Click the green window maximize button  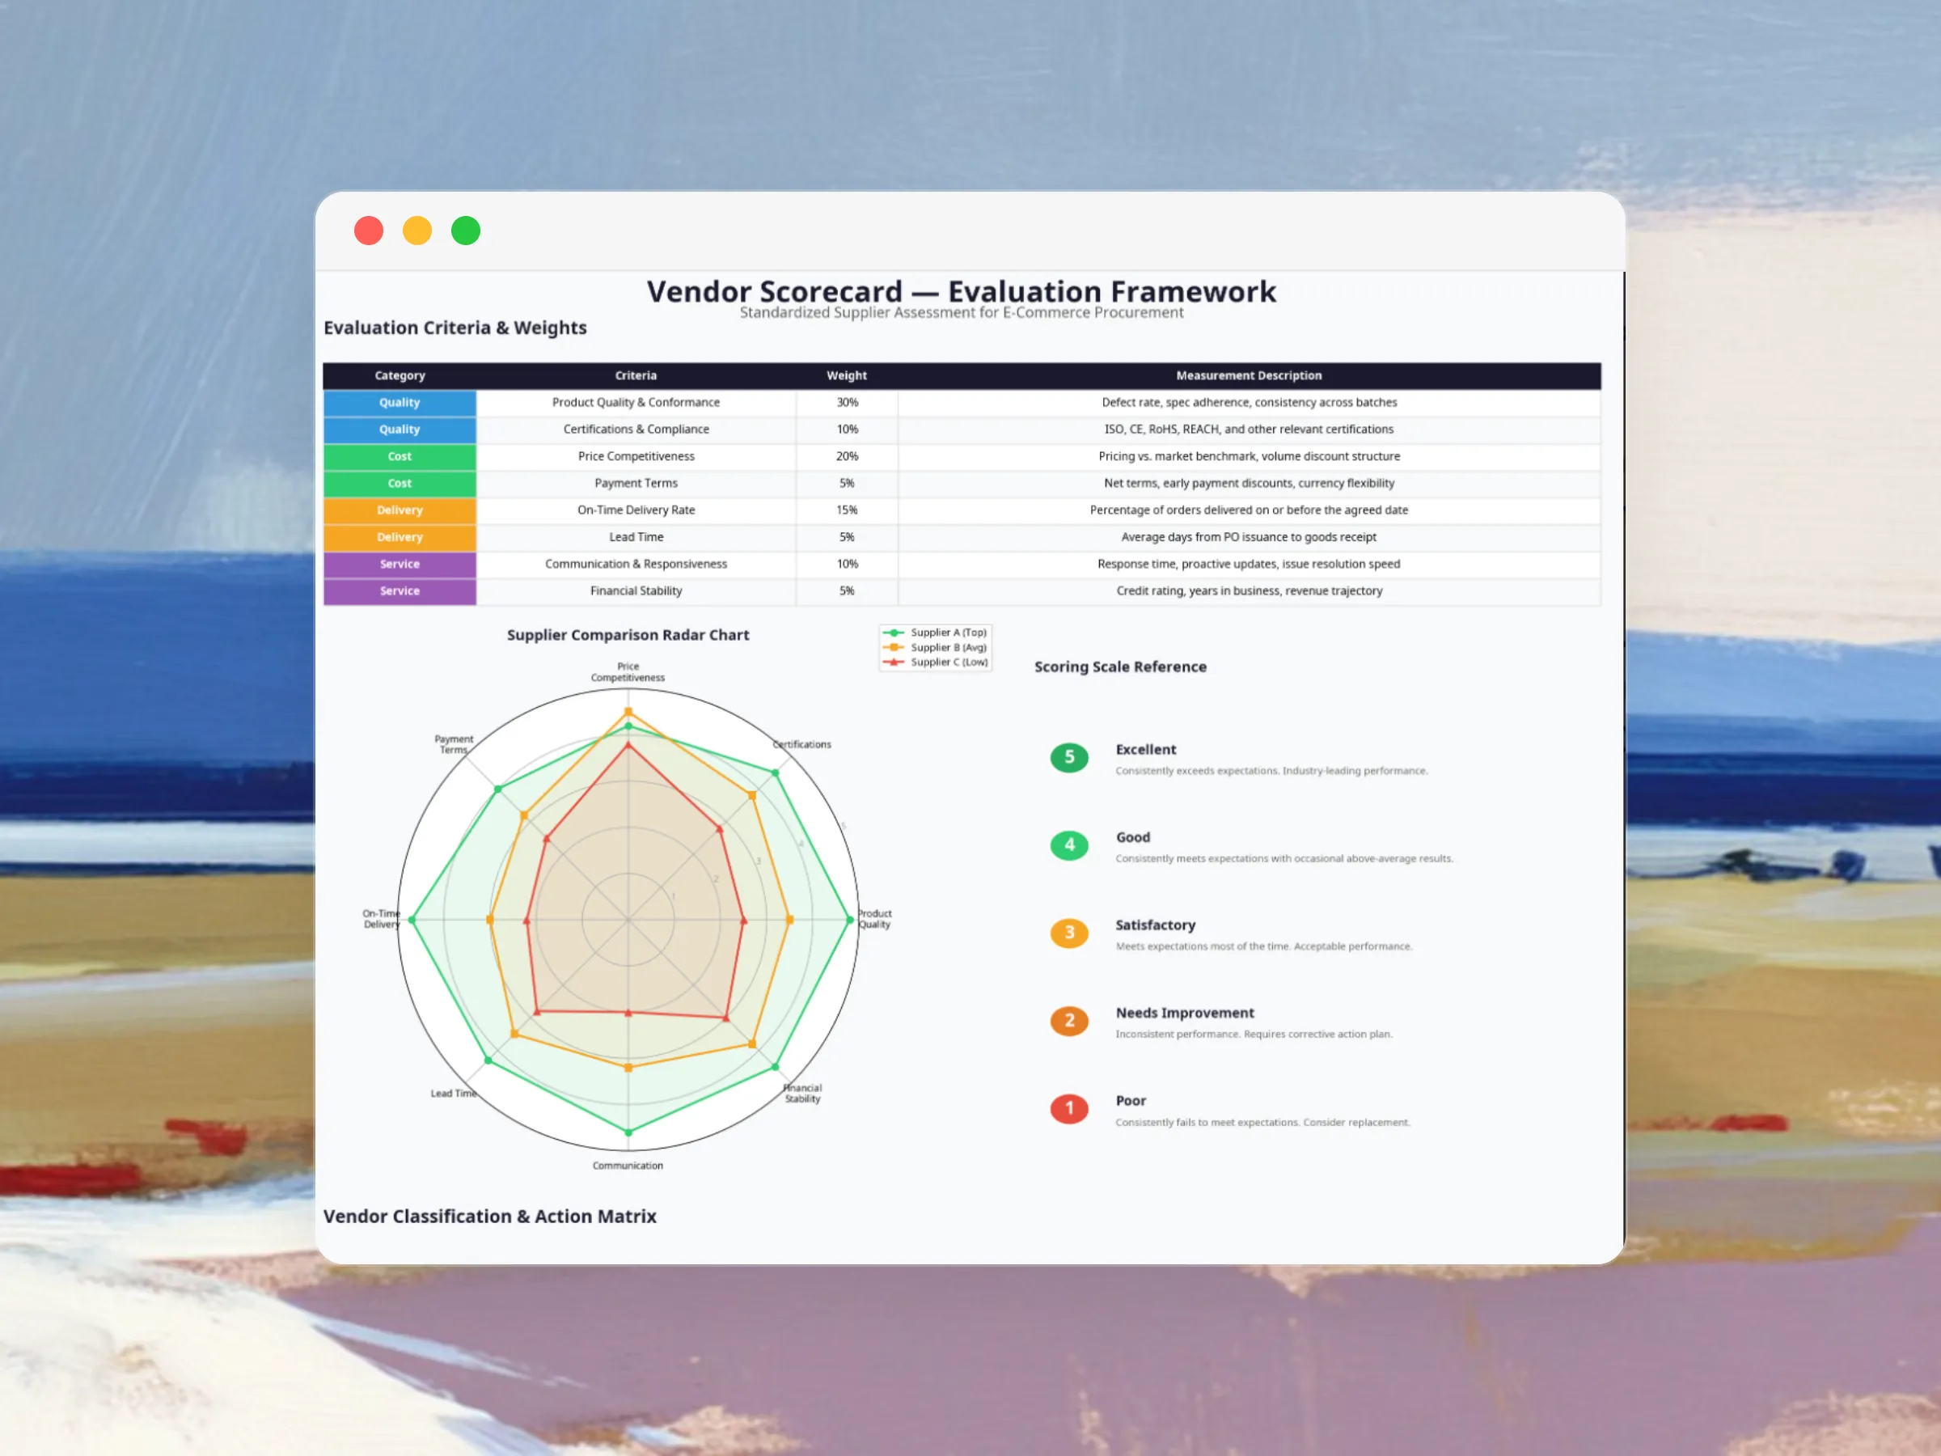pos(465,231)
